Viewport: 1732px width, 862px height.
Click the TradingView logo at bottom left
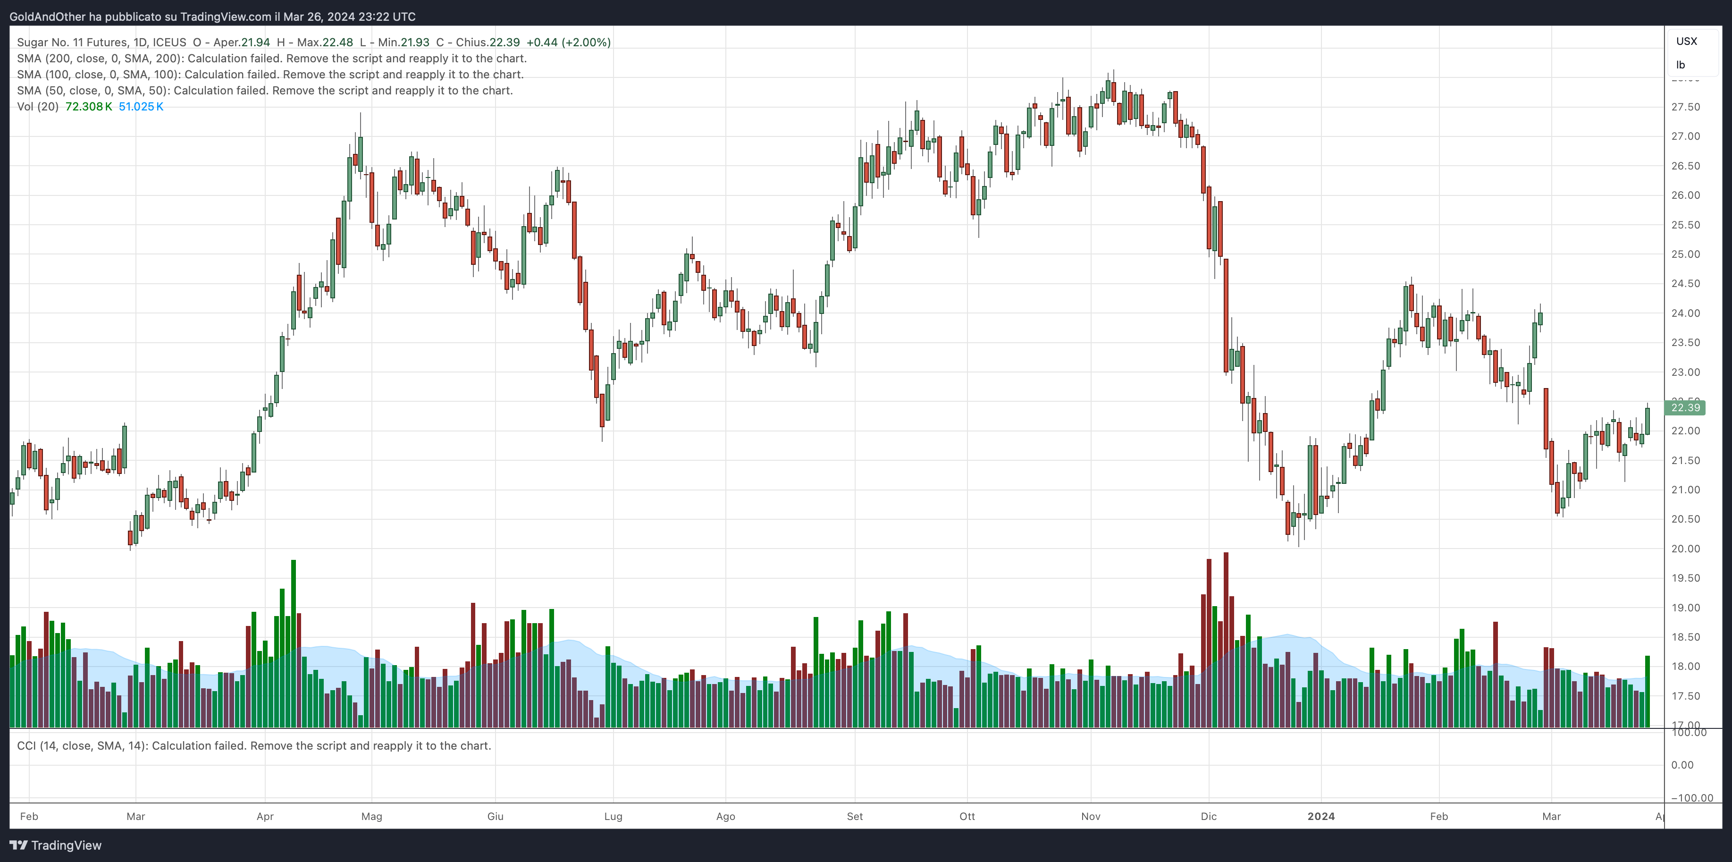[56, 845]
